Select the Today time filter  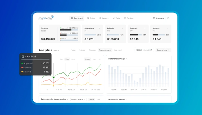[x=73, y=50]
